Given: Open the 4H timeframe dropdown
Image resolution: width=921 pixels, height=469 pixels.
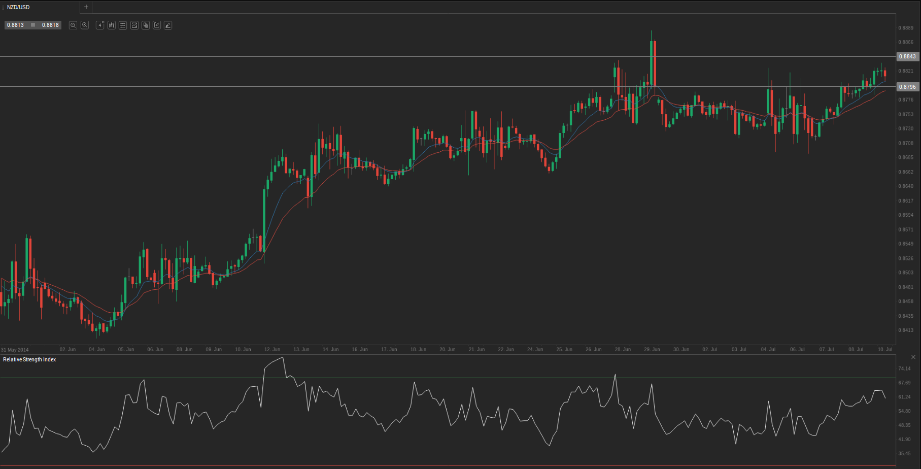Looking at the screenshot, I should 100,25.
